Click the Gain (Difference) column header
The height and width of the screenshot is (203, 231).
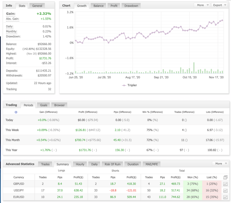click(48, 112)
